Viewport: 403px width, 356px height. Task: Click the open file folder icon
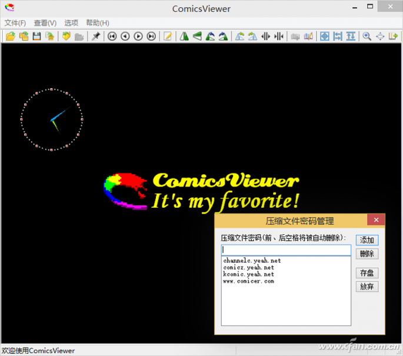click(x=10, y=36)
